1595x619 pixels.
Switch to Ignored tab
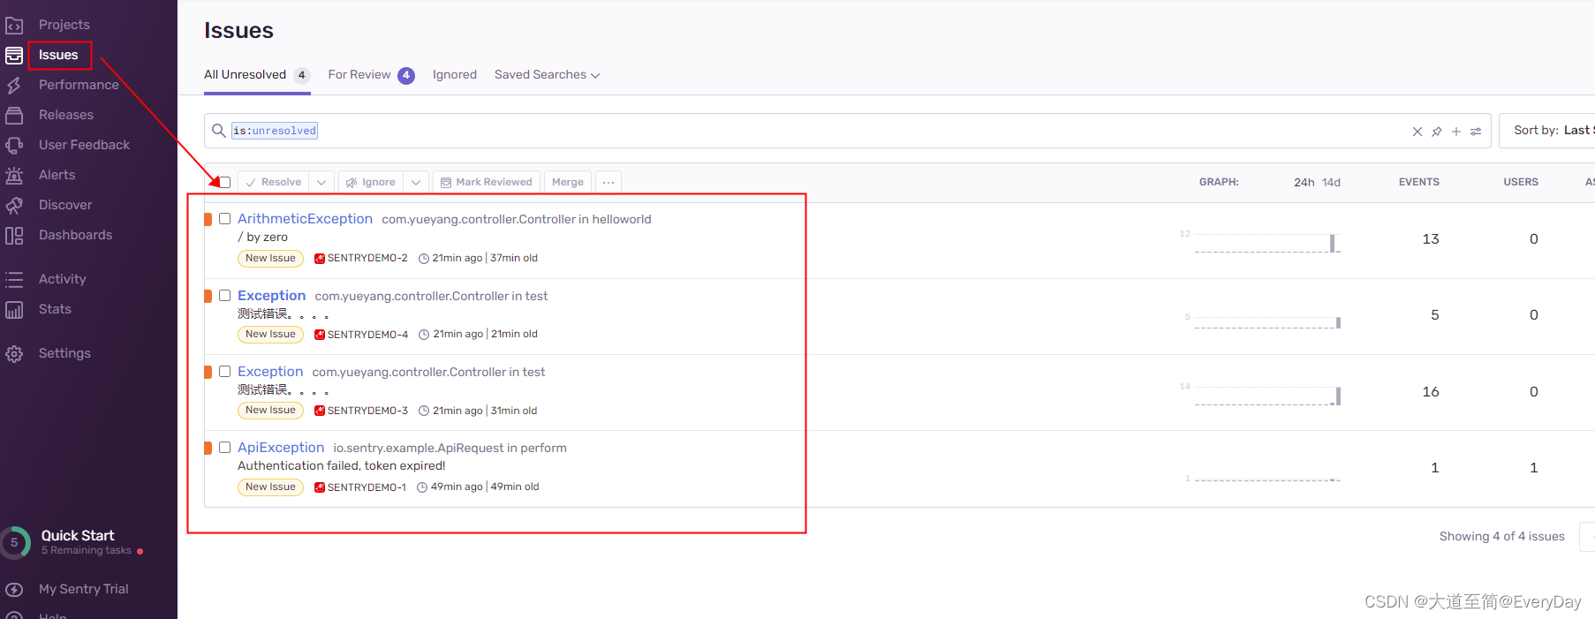[x=455, y=75]
